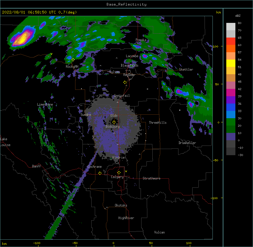Pick the light gray swatch at 80 dBZ

231,27
